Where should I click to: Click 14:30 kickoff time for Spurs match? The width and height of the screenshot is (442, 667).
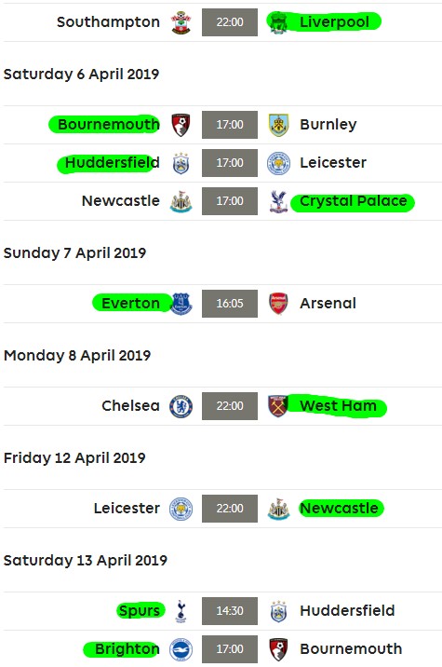(x=230, y=611)
